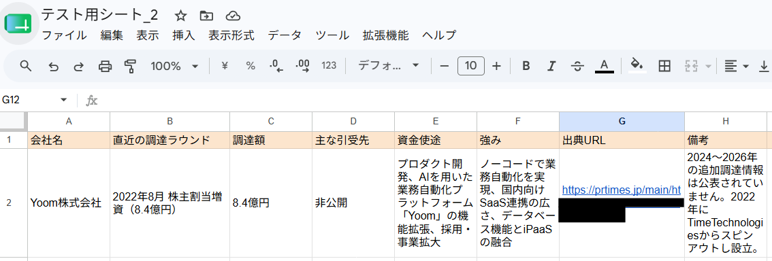Image resolution: width=772 pixels, height=261 pixels.
Task: Check cloud save status icon
Action: (233, 16)
